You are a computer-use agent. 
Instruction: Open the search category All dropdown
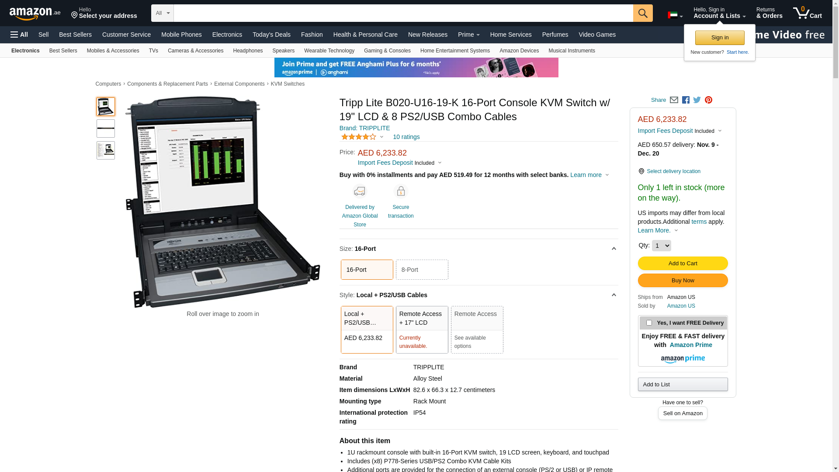coord(163,13)
